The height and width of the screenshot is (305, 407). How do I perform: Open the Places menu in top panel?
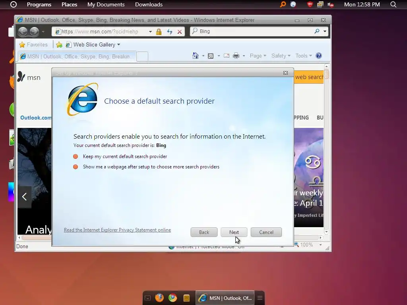pyautogui.click(x=69, y=4)
